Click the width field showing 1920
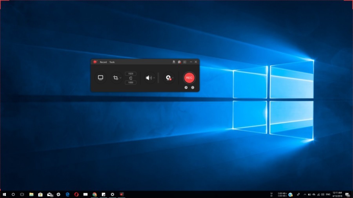353x198 pixels. click(131, 74)
